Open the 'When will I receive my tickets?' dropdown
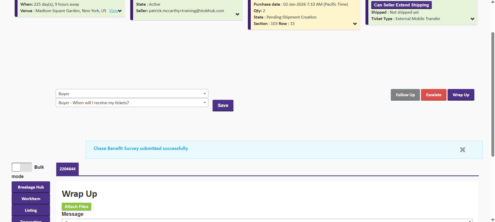The image size is (495, 222). [x=132, y=103]
